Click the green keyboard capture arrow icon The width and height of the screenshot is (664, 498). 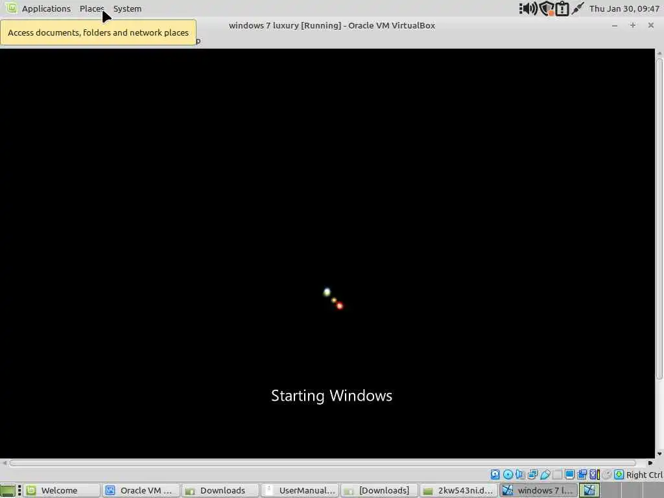[x=619, y=474]
